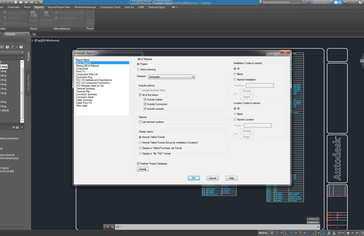Image resolution: width=364 pixels, height=236 pixels.
Task: Open the Conversion Tools ribbon tab
Action: (x=110, y=7)
